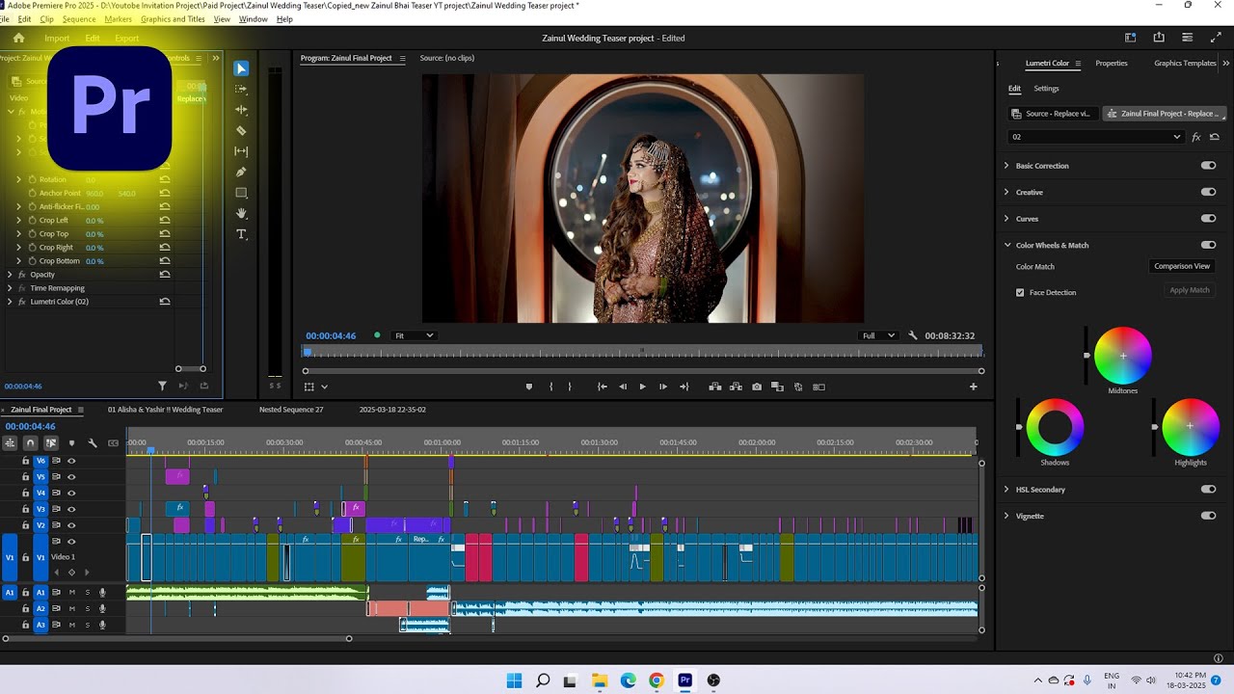
Task: Select the Ripple Edit tool
Action: (241, 110)
